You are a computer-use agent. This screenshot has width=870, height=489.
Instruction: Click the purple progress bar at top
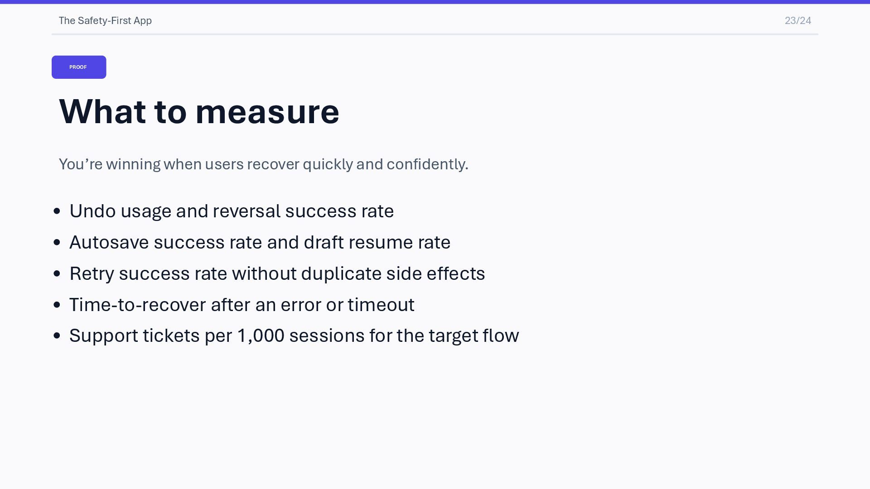click(x=435, y=2)
